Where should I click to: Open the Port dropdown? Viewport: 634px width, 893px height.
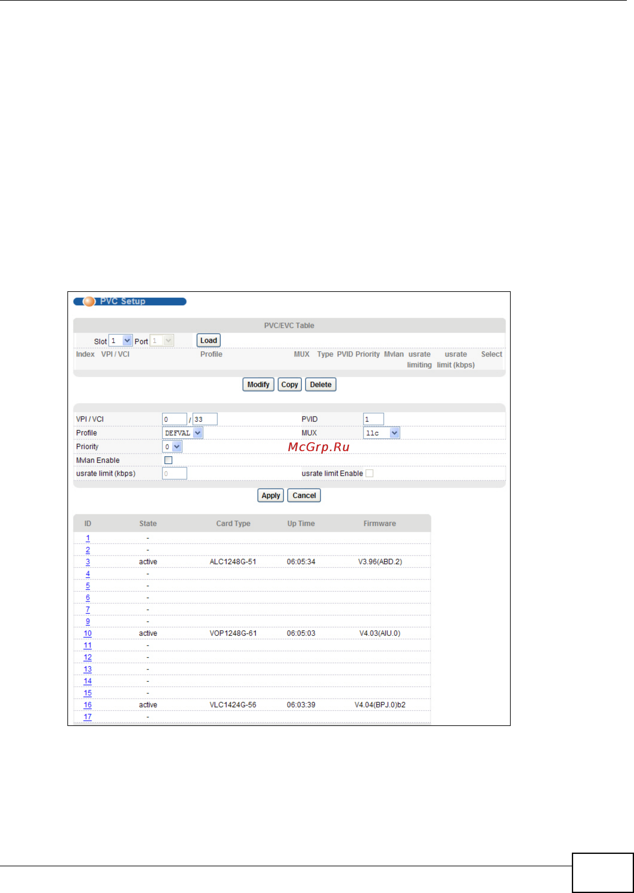click(x=162, y=341)
